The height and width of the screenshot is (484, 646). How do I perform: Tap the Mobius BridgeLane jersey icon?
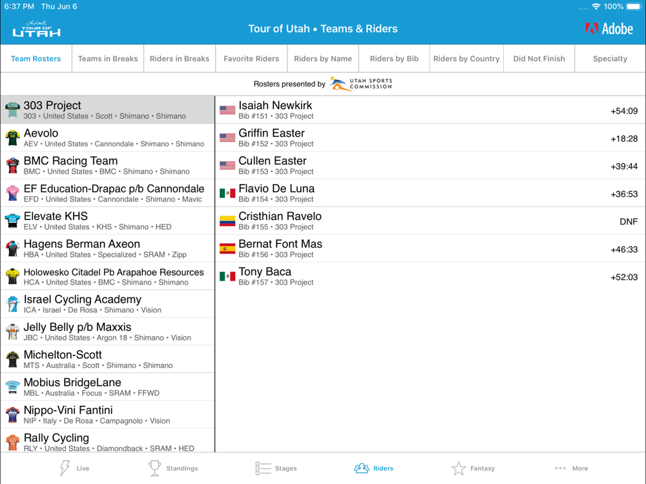pyautogui.click(x=12, y=387)
